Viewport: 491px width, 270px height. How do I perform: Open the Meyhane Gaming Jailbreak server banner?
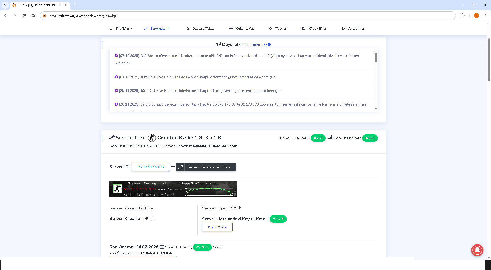tap(173, 189)
